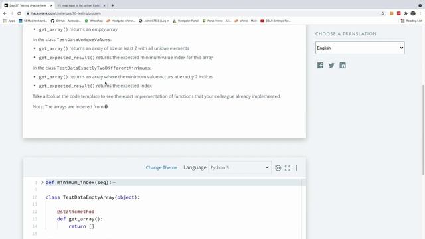The image size is (425, 239).
Task: Open the Python 3 language dropdown
Action: [x=240, y=167]
